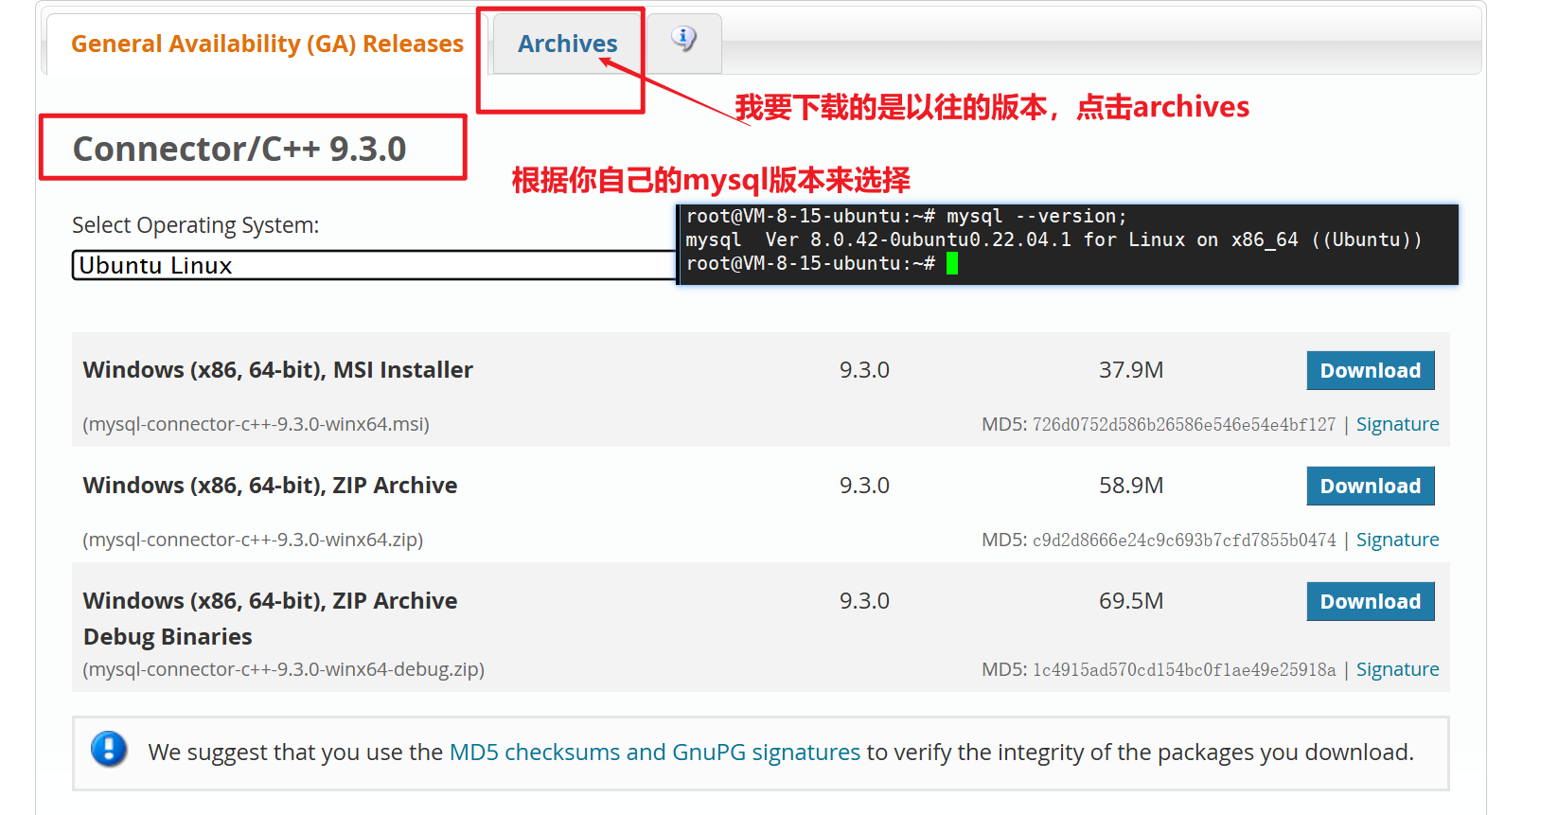The width and height of the screenshot is (1558, 815).
Task: Open Signature link for winx64.zip
Action: pos(1397,540)
